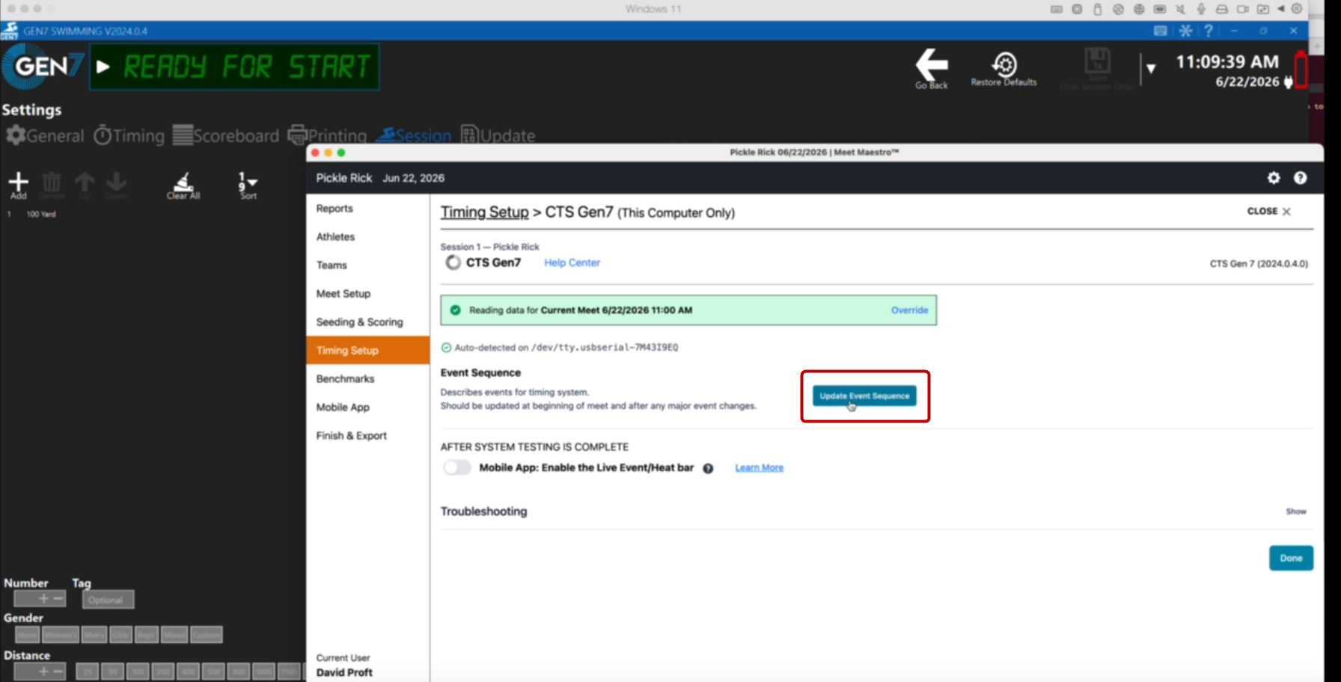Click the Clear All broom icon
This screenshot has width=1341, height=682.
tap(183, 182)
